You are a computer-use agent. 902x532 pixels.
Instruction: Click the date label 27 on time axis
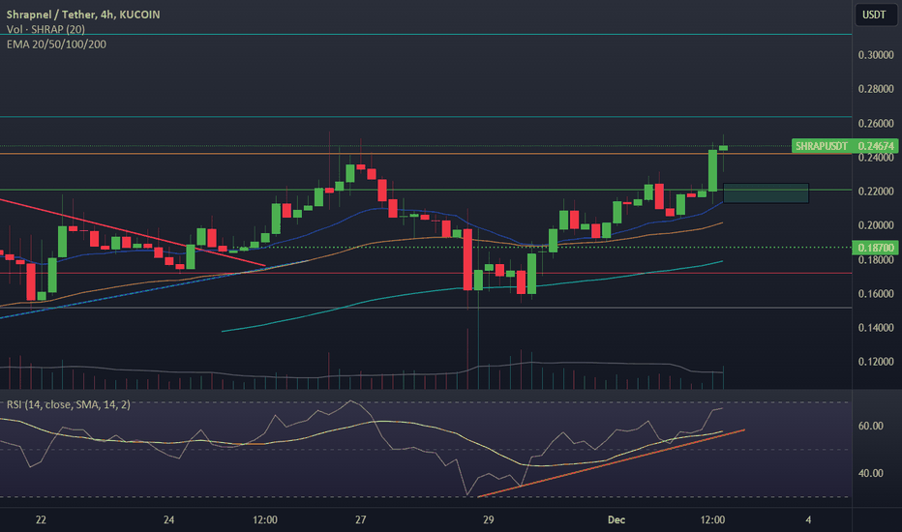pos(360,520)
